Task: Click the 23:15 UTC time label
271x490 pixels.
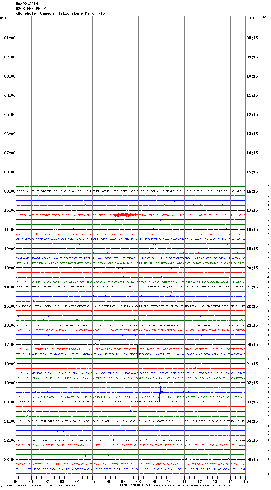Action: tap(252, 325)
